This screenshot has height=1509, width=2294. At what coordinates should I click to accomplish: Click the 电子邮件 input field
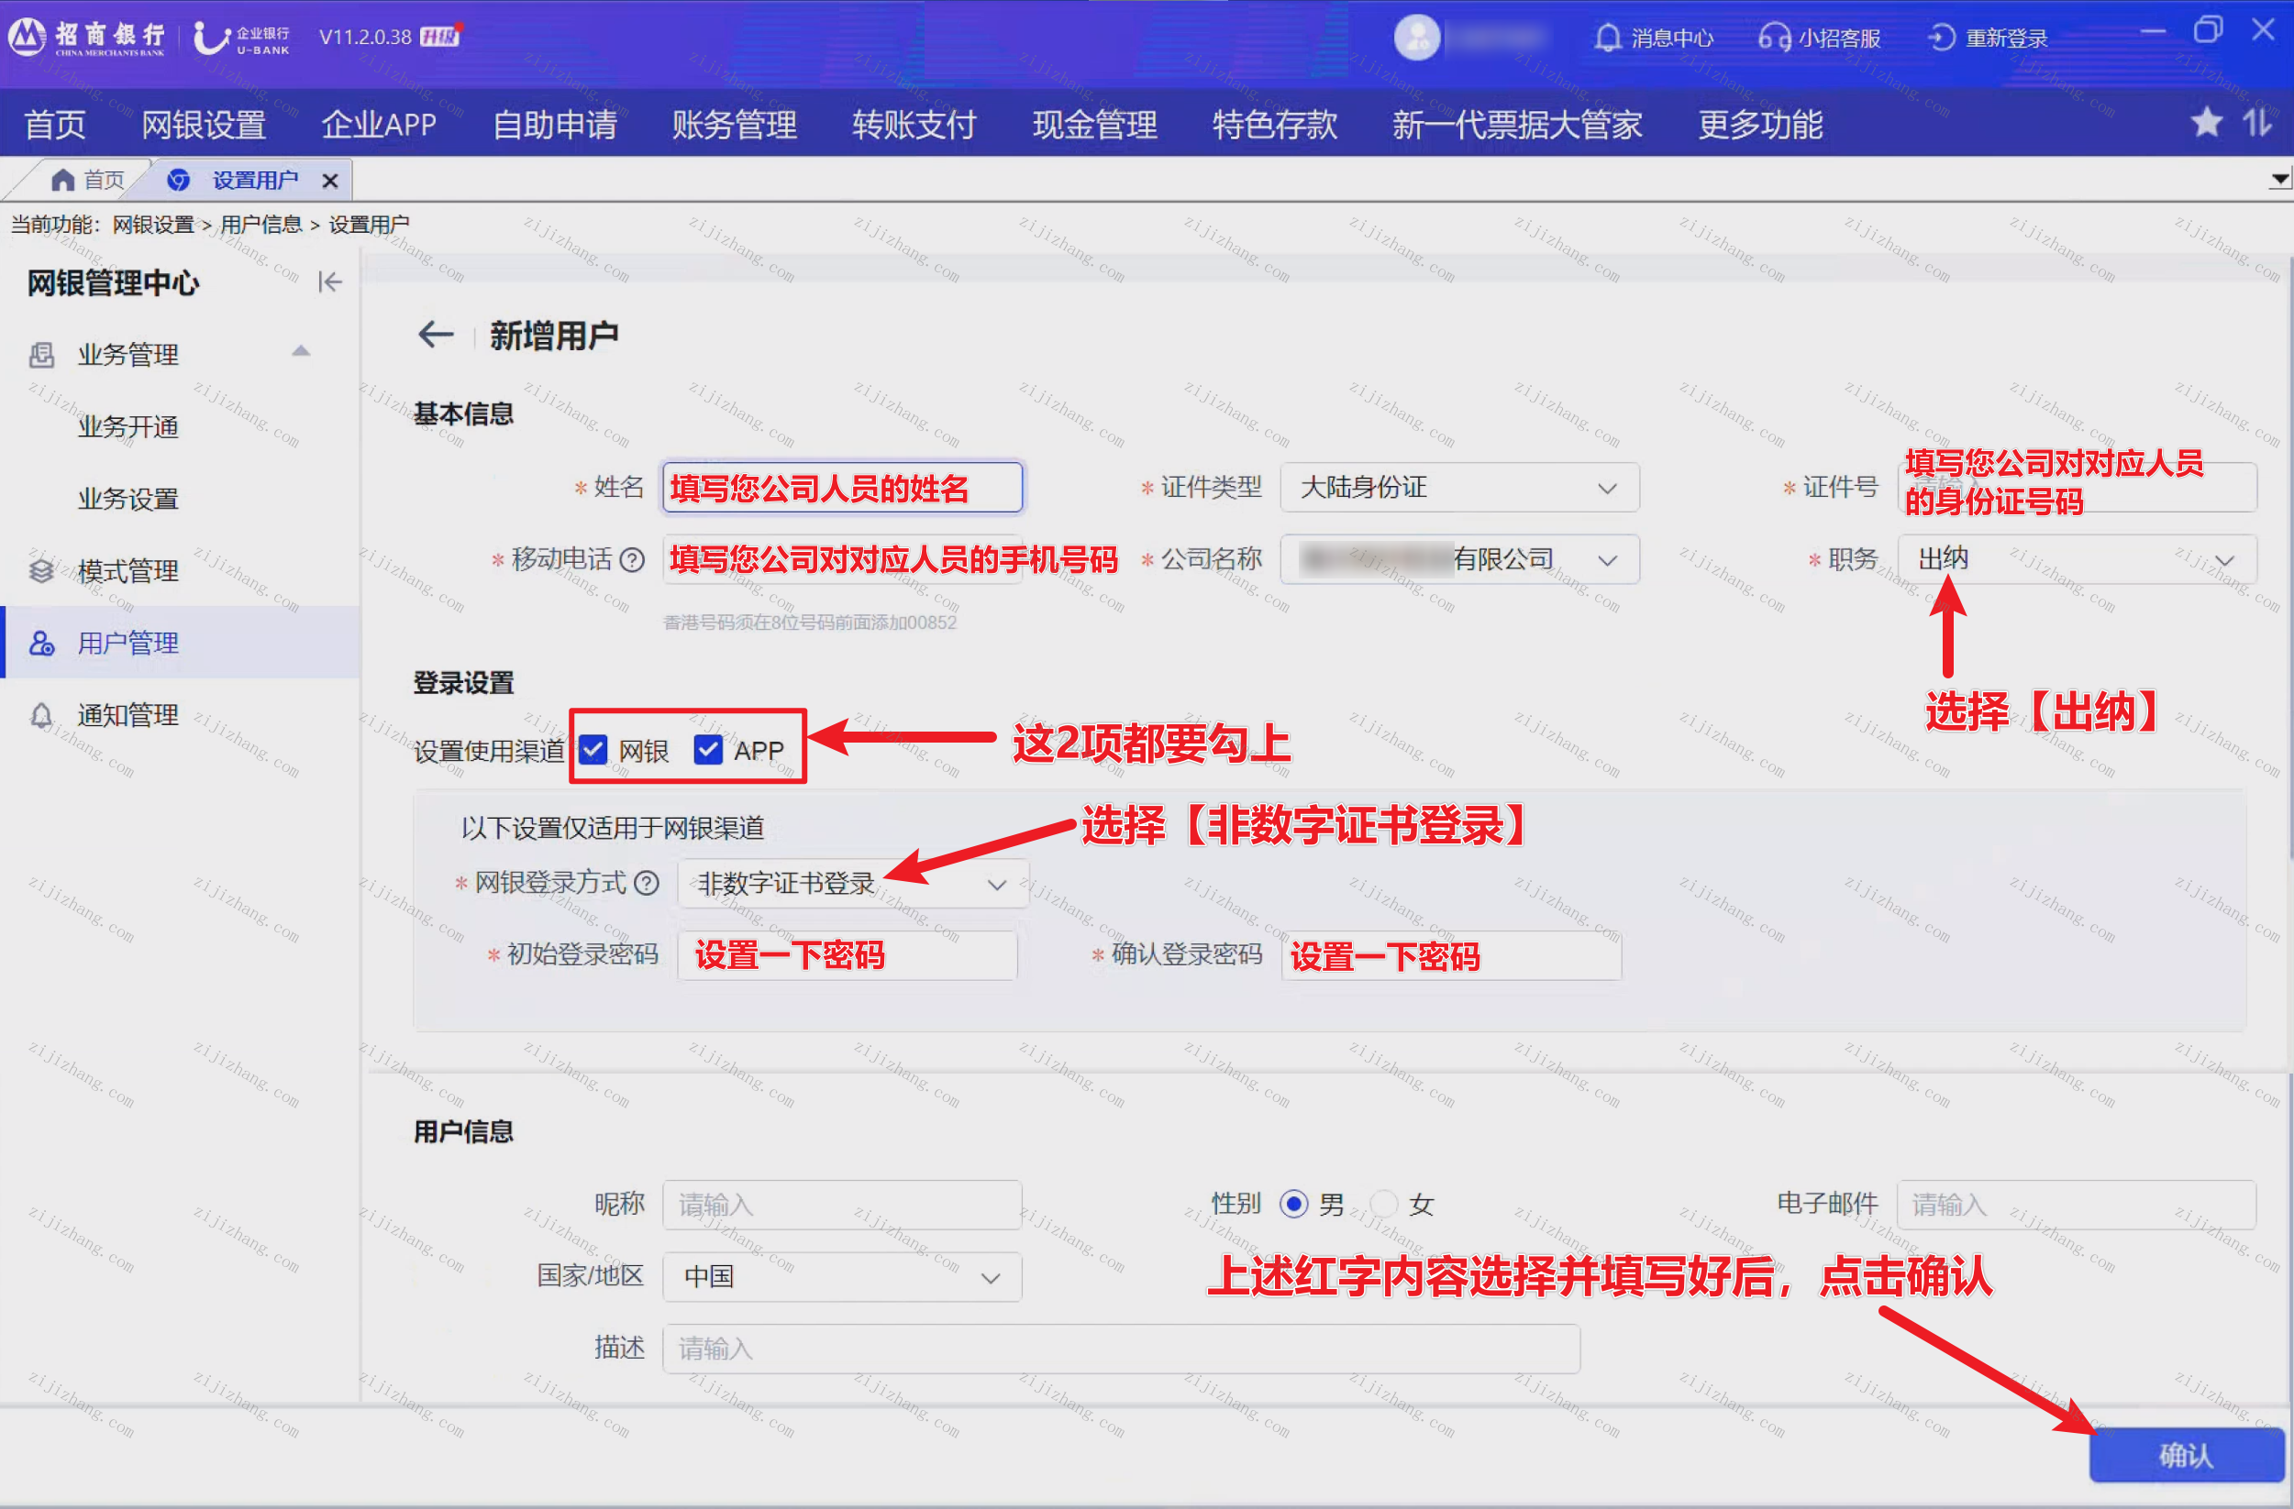tap(2078, 1205)
